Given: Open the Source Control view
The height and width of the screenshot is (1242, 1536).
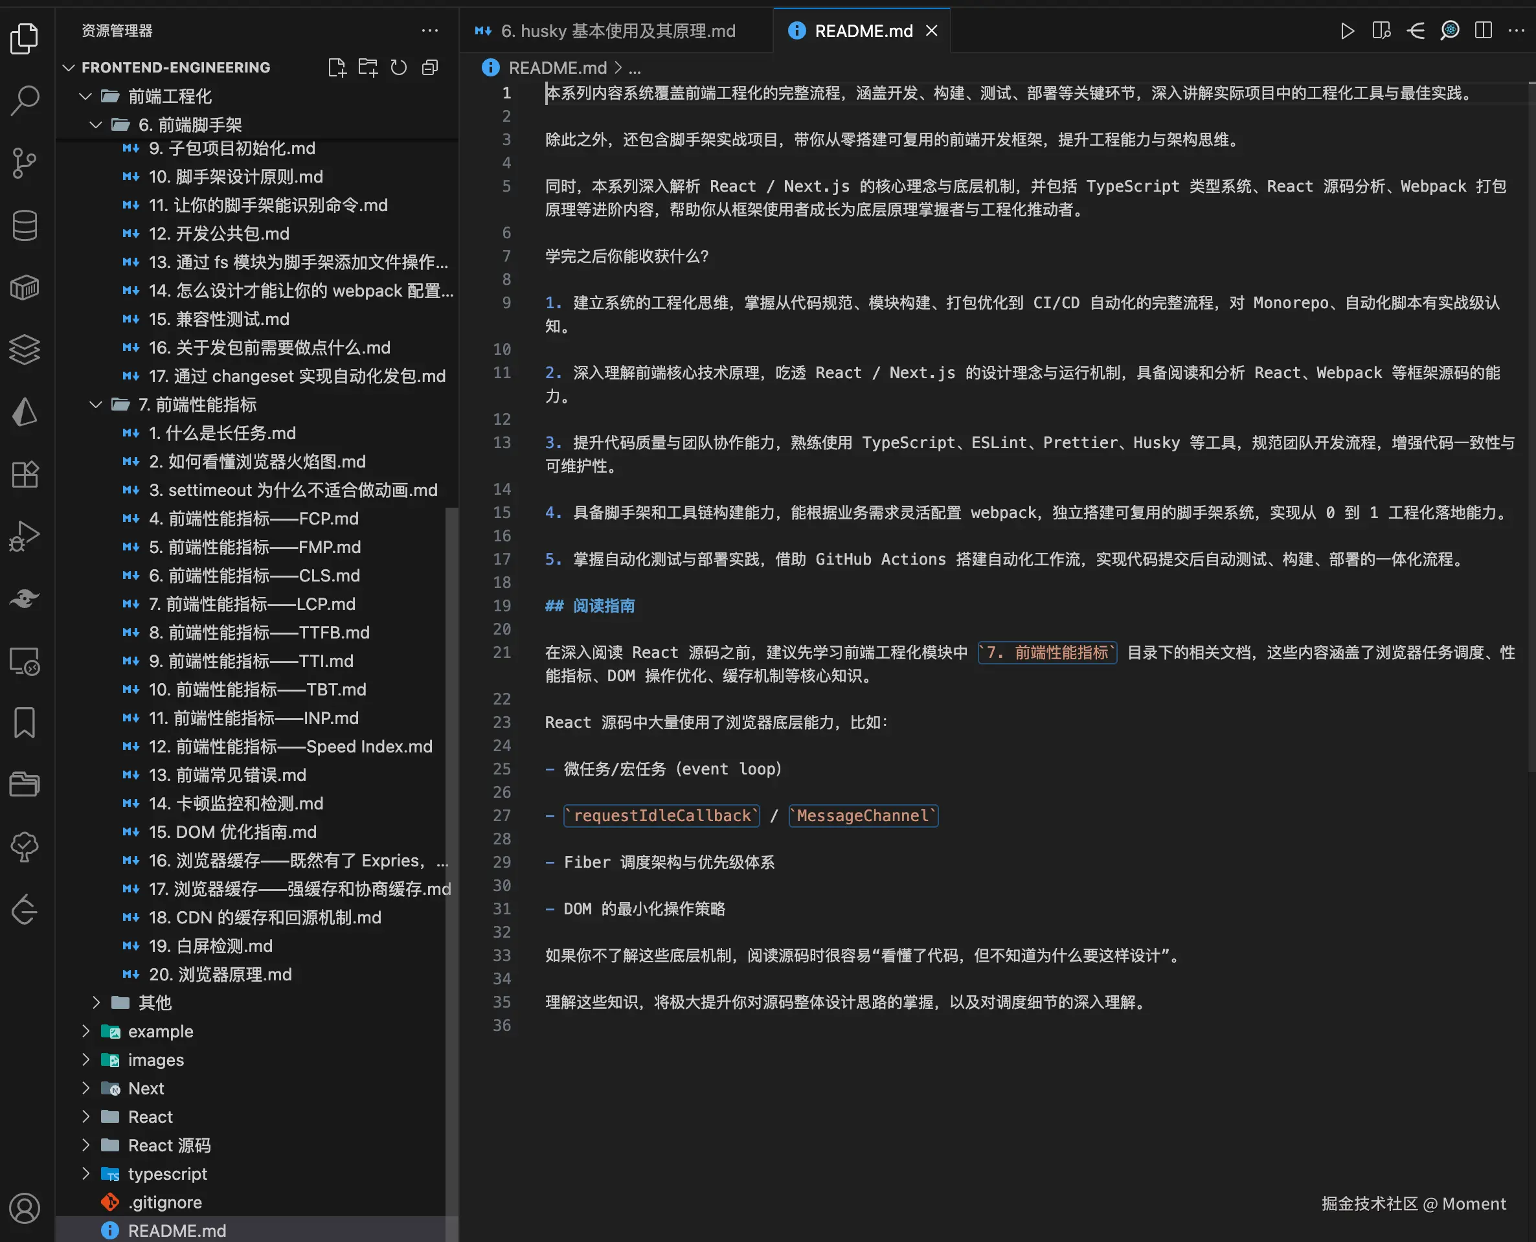Looking at the screenshot, I should (25, 163).
